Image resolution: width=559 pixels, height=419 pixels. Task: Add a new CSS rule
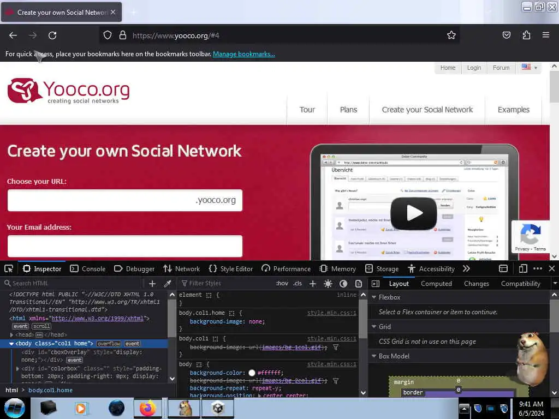(x=313, y=284)
